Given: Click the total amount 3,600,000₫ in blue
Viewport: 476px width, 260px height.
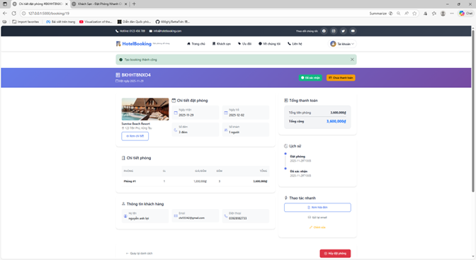Looking at the screenshot, I should click(336, 121).
